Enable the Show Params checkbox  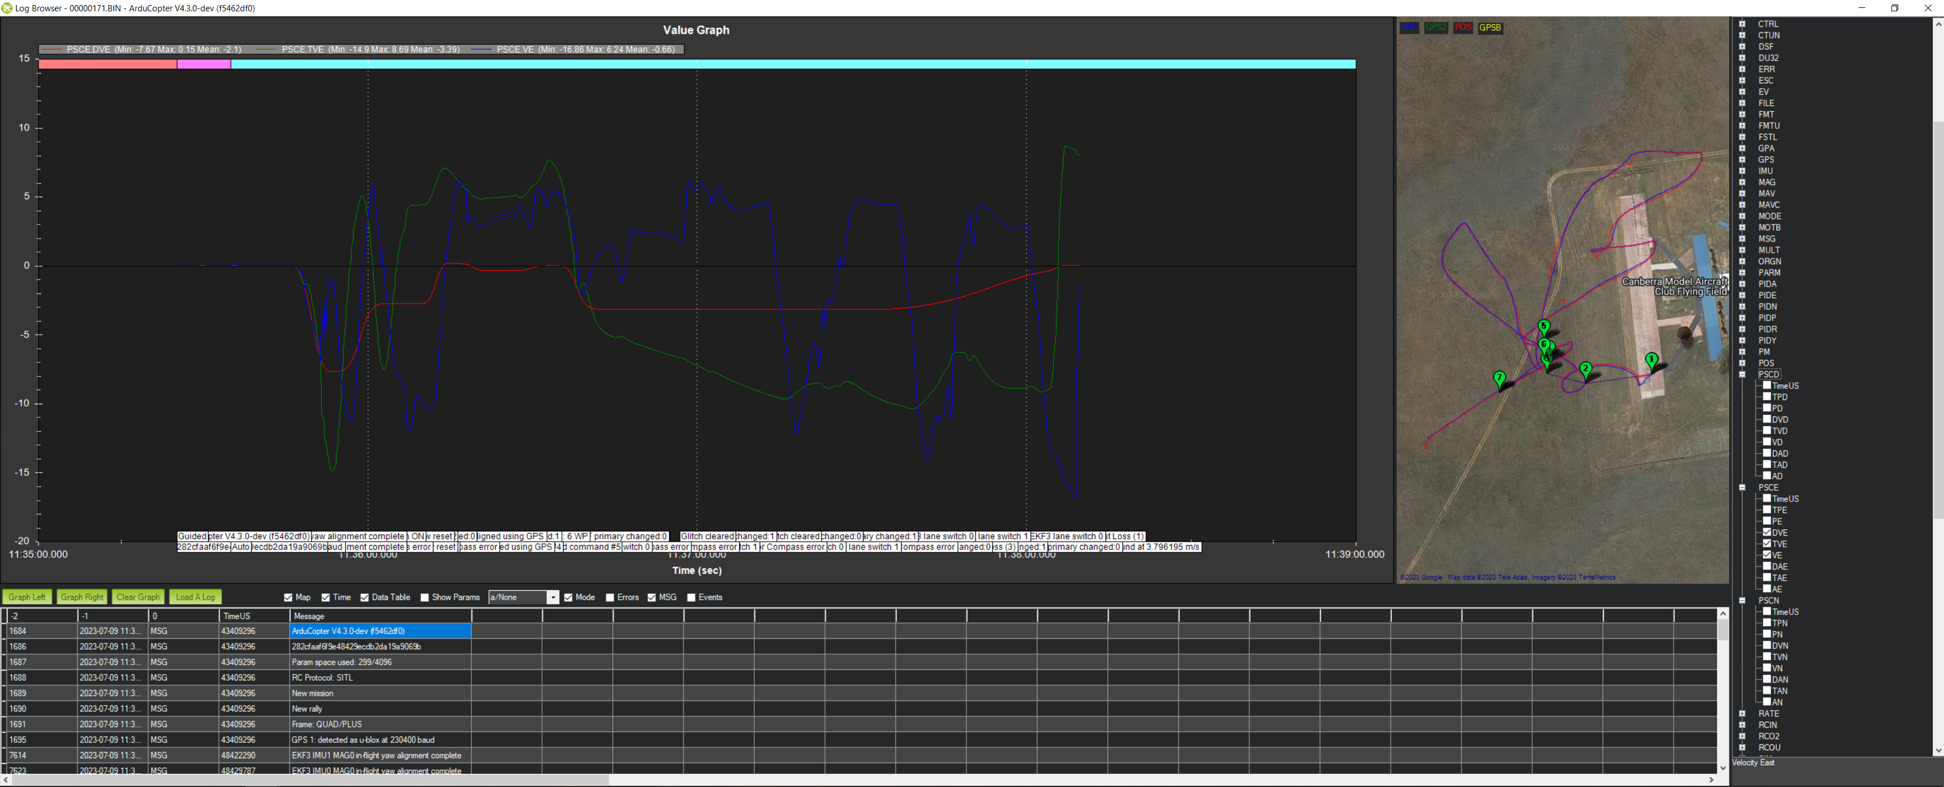point(425,597)
